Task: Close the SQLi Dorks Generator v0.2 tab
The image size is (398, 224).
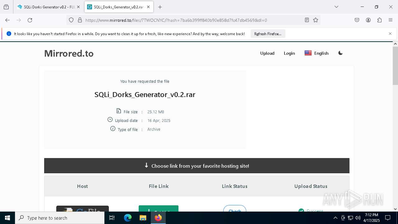Action: (x=78, y=7)
